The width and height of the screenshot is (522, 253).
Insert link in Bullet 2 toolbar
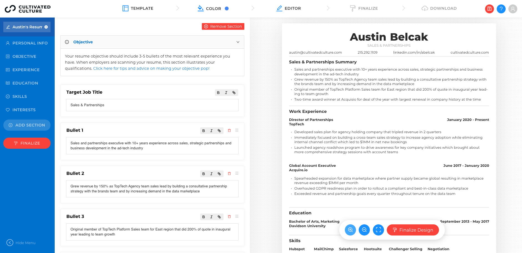tap(219, 174)
